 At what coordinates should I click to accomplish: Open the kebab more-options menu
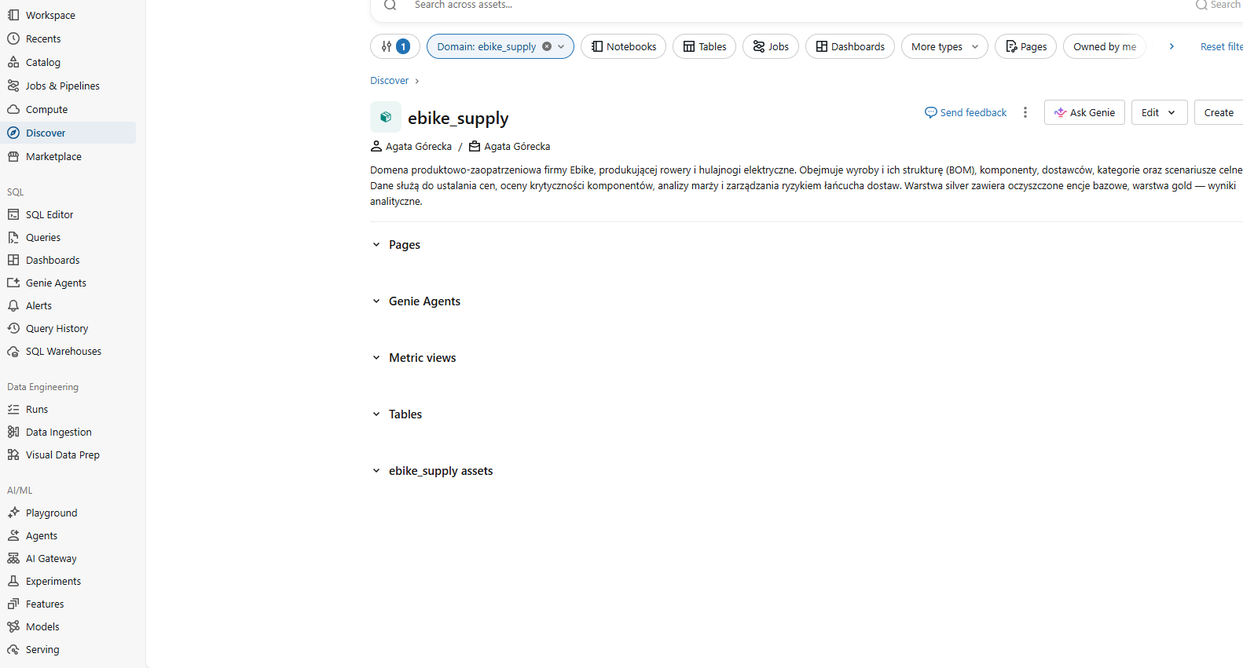click(1025, 112)
